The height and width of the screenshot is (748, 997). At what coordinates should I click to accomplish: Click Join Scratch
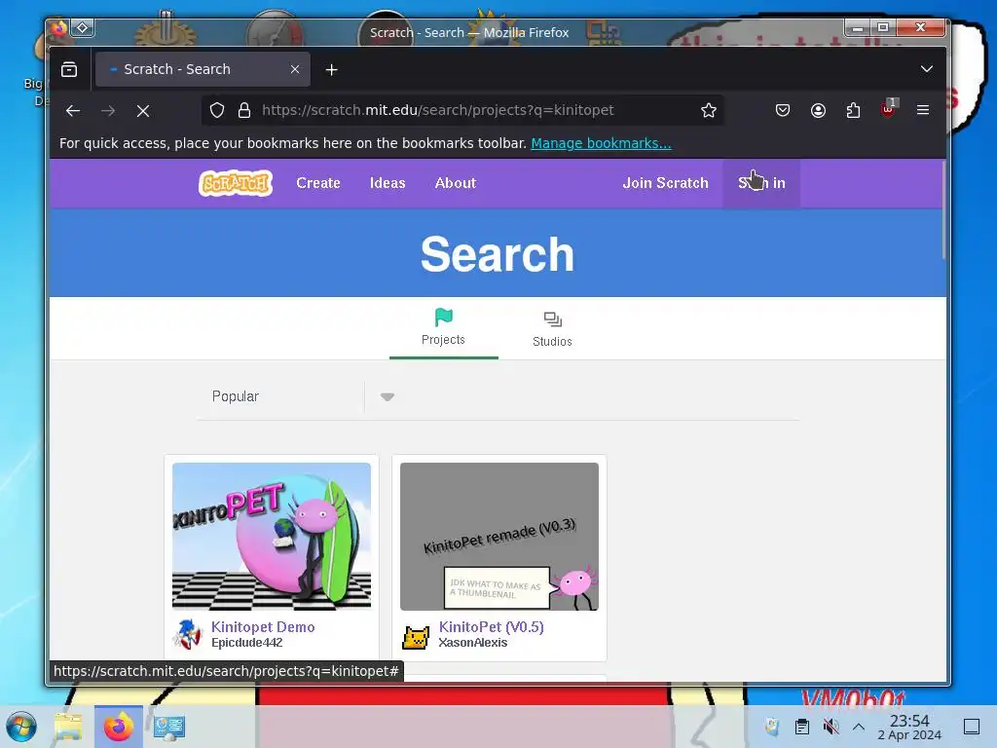[x=665, y=183]
